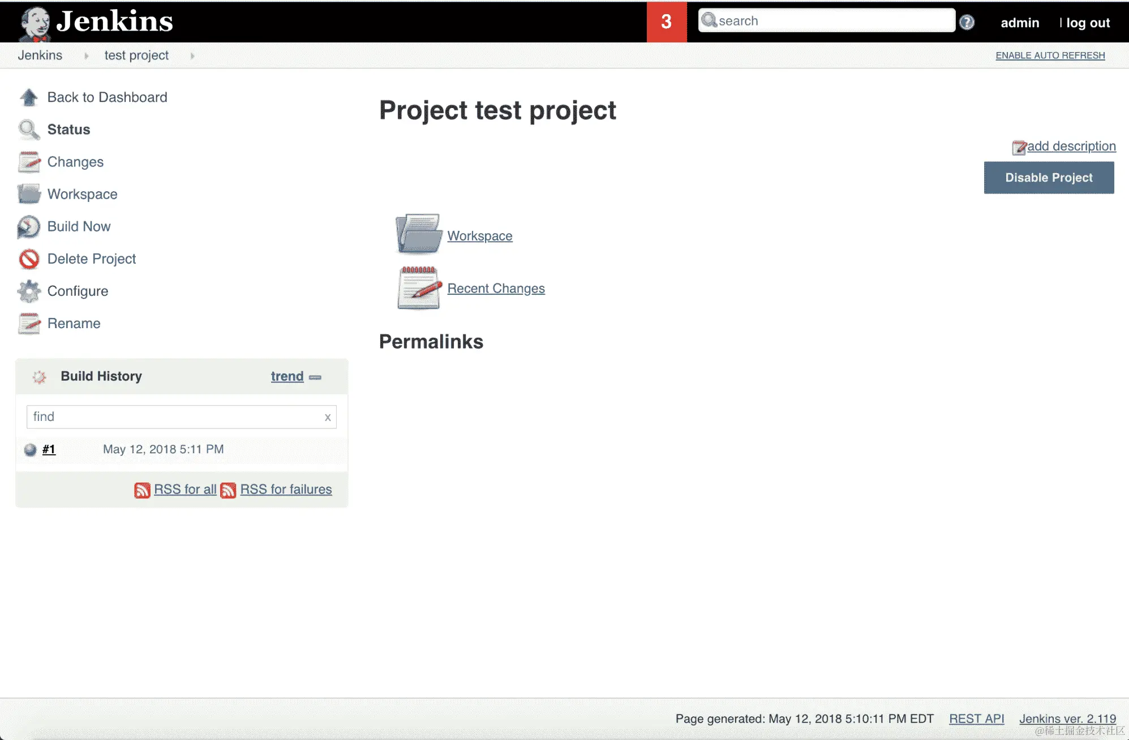Screen dimensions: 1129x740
Task: Collapse build history with the dash icon
Action: [x=315, y=377]
